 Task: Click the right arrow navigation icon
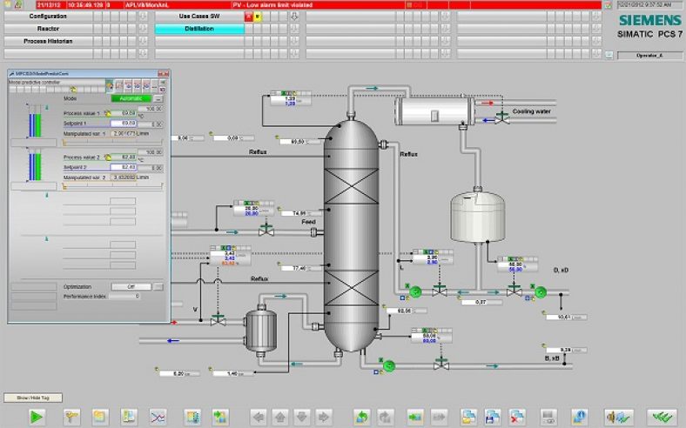(x=323, y=417)
